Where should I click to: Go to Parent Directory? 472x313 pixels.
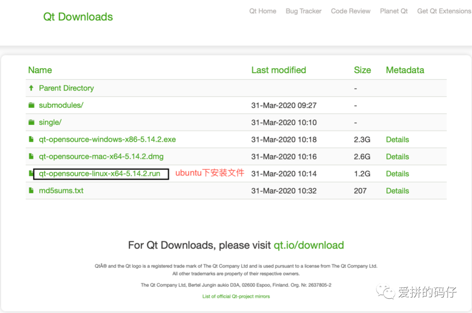pyautogui.click(x=66, y=88)
